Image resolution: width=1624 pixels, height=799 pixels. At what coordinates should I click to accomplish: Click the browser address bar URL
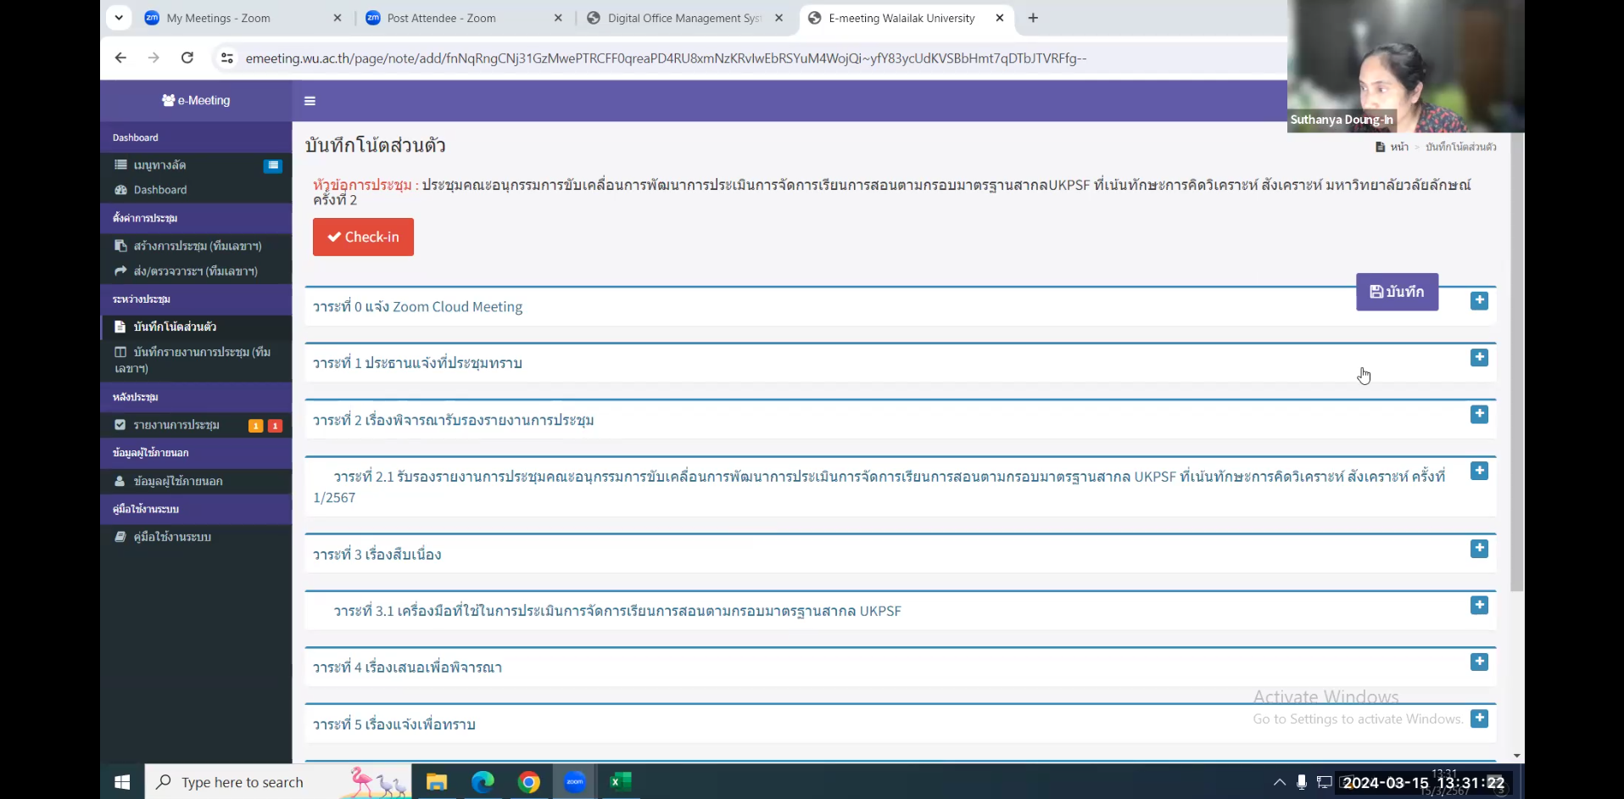tap(666, 58)
